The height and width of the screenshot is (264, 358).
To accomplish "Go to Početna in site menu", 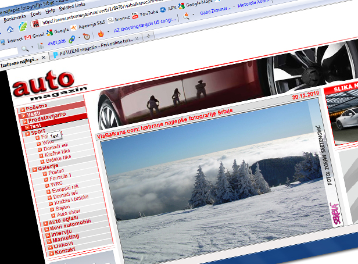I will click(36, 107).
